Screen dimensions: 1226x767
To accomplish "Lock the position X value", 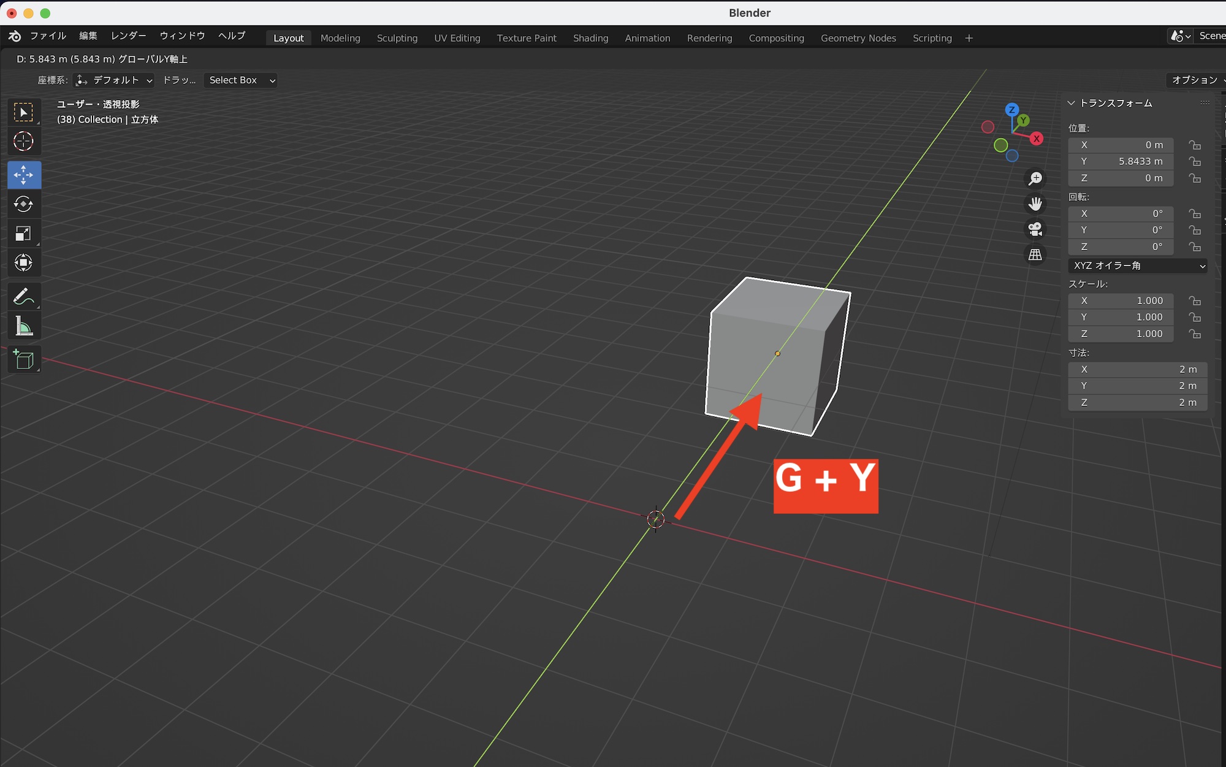I will 1195,145.
